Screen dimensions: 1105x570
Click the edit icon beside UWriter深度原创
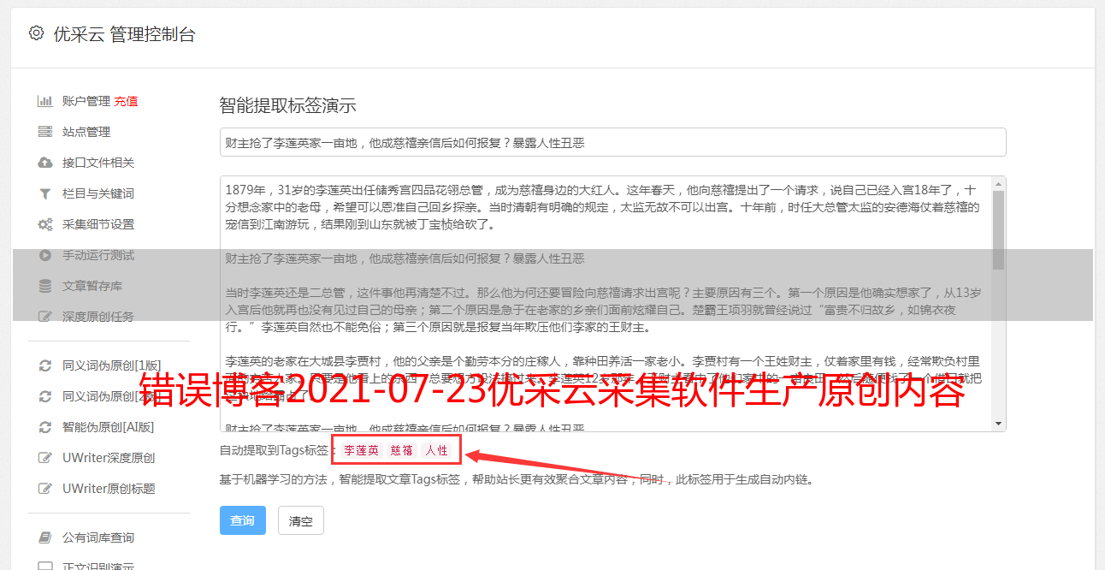(x=45, y=458)
